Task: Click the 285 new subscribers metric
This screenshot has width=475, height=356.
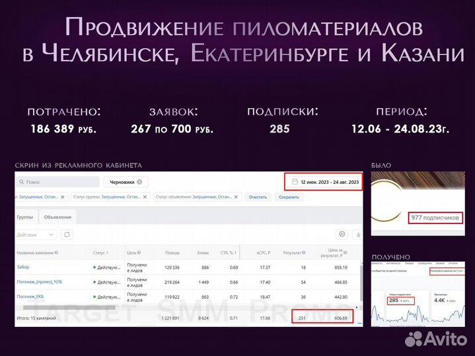Action: click(401, 301)
